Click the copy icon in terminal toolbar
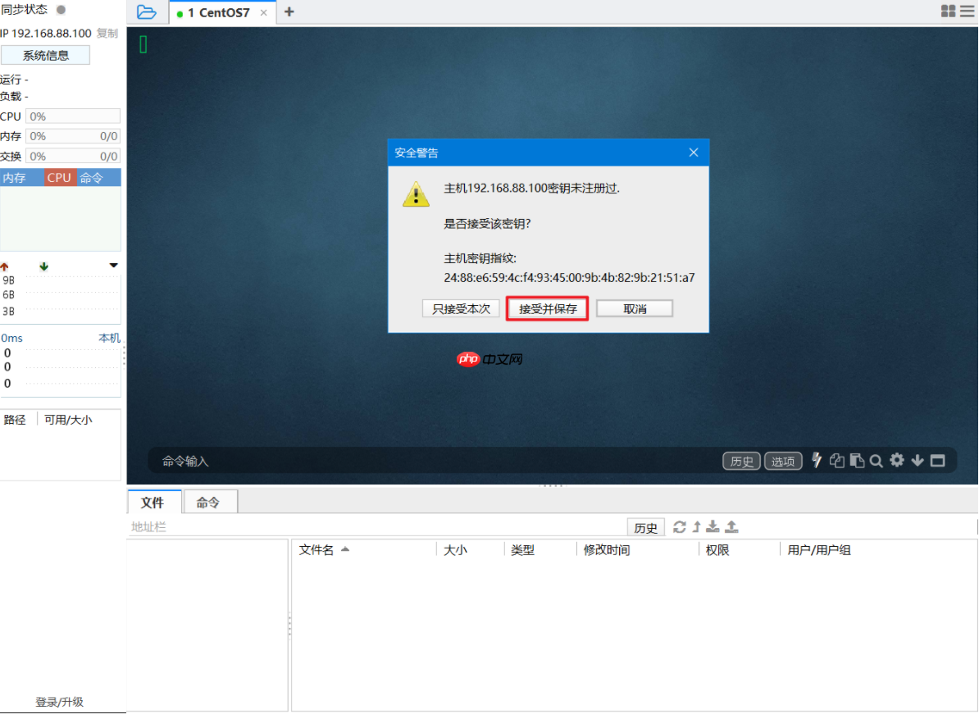This screenshot has height=719, width=979. (836, 460)
